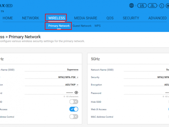Click the 2.4G wireless status icon
The image size is (169, 127).
click(142, 6)
